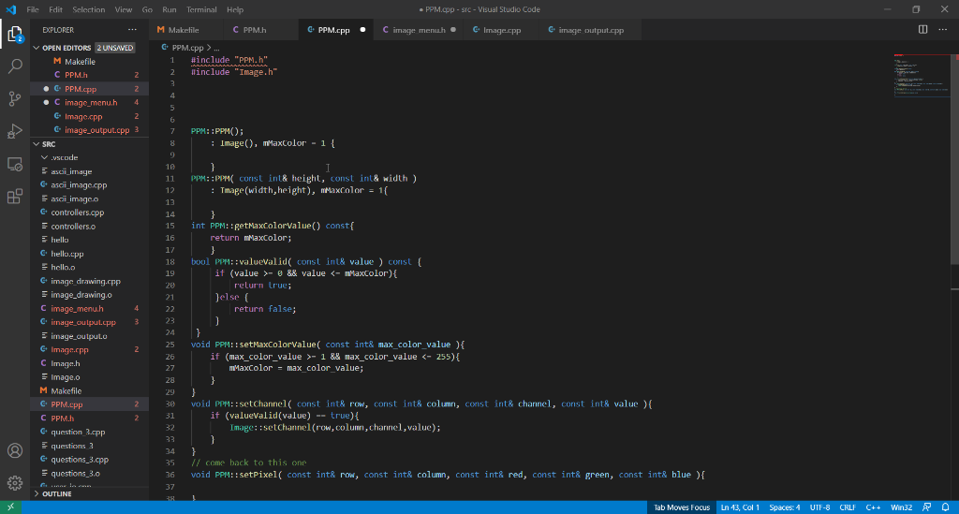Switch to the image_output.cpp tab
The height and width of the screenshot is (514, 959).
point(590,30)
